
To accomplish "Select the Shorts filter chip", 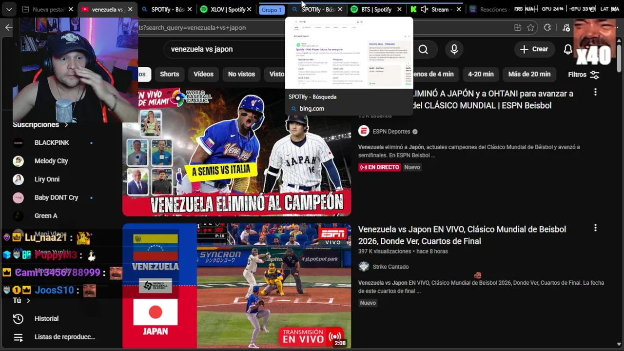I will [x=170, y=74].
